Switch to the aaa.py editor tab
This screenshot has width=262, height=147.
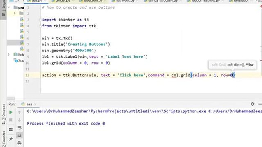[37, 1]
